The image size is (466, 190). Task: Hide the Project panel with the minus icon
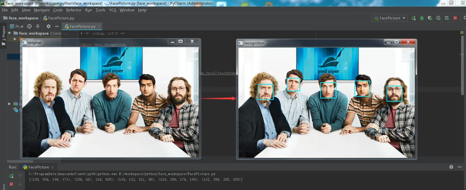click(x=57, y=26)
